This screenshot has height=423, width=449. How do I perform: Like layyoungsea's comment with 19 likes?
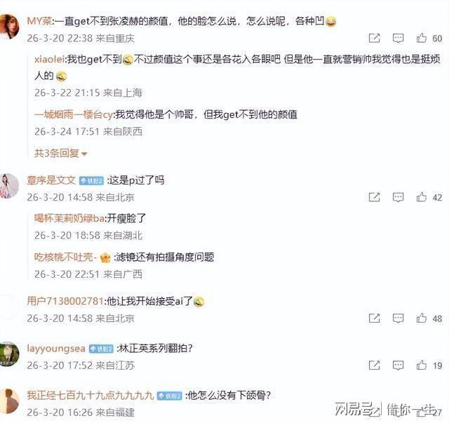[421, 365]
